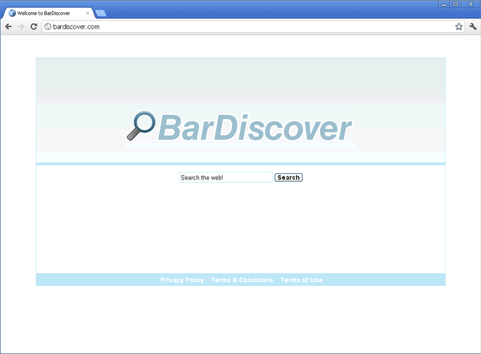
Task: Open the Terms & Conditions link
Action: [x=242, y=280]
